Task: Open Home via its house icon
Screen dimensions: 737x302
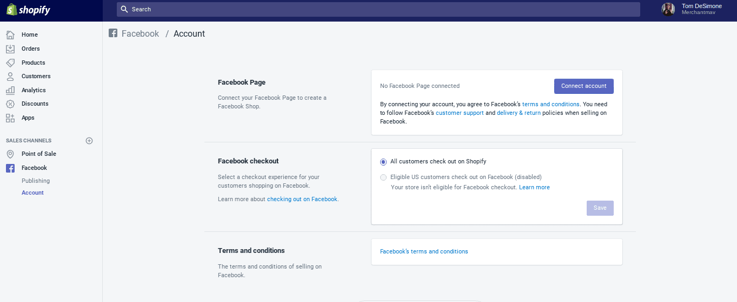Action: click(10, 35)
